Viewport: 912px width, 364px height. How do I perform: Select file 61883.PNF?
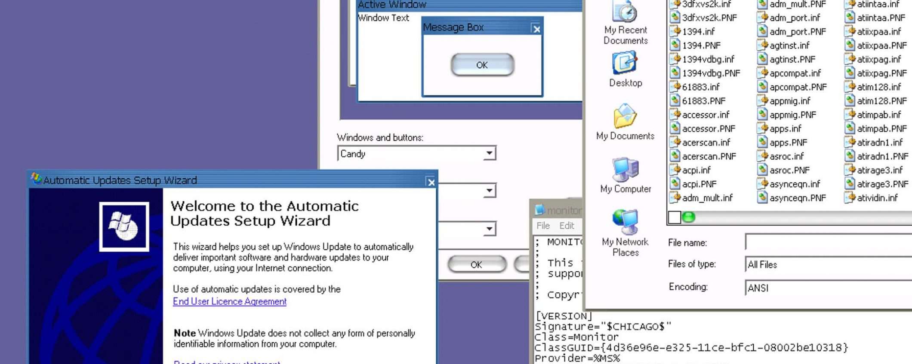click(704, 101)
